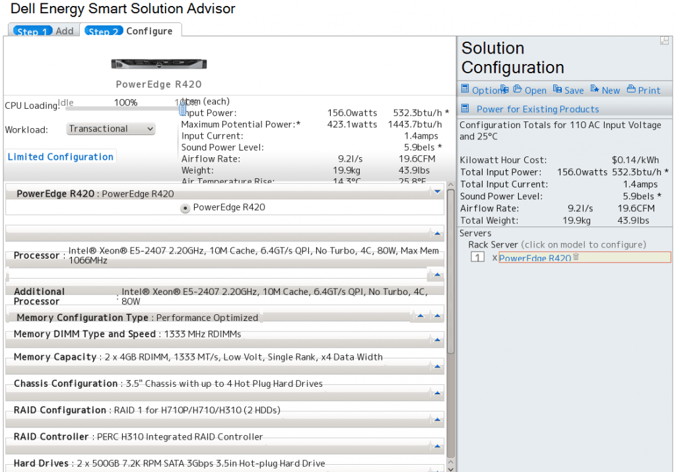This screenshot has height=472, width=676.
Task: Click the Options link
Action: pyautogui.click(x=487, y=90)
